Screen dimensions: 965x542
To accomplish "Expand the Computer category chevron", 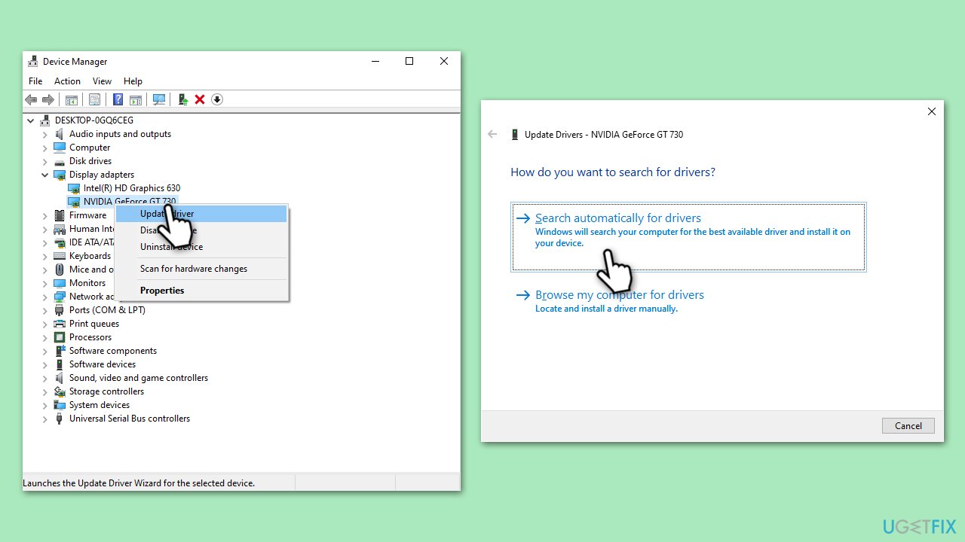I will point(45,148).
